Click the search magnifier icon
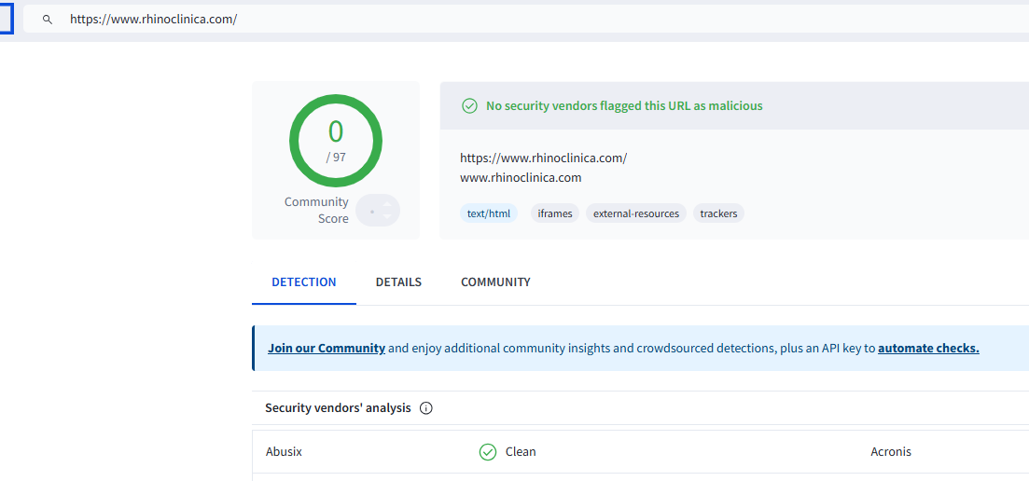The height and width of the screenshot is (481, 1029). pos(48,19)
